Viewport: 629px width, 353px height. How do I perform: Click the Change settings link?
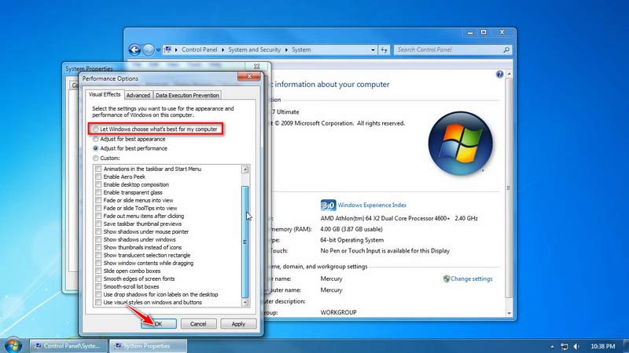click(x=471, y=278)
